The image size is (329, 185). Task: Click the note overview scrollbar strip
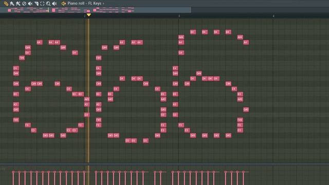coord(96,10)
